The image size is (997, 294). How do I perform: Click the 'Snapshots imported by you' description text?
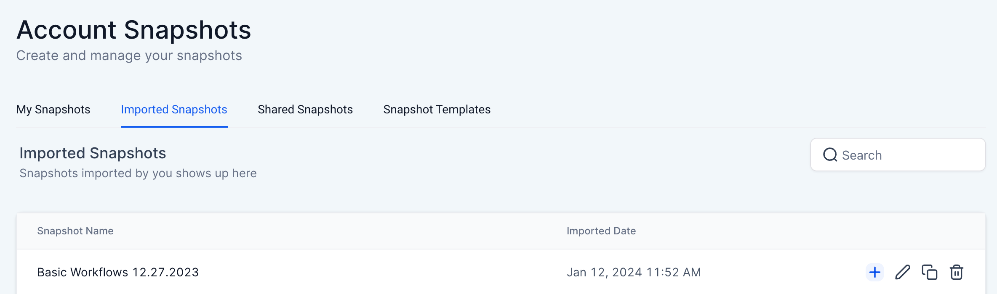(x=138, y=173)
